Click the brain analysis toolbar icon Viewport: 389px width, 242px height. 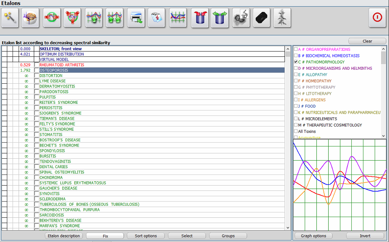coord(30,18)
